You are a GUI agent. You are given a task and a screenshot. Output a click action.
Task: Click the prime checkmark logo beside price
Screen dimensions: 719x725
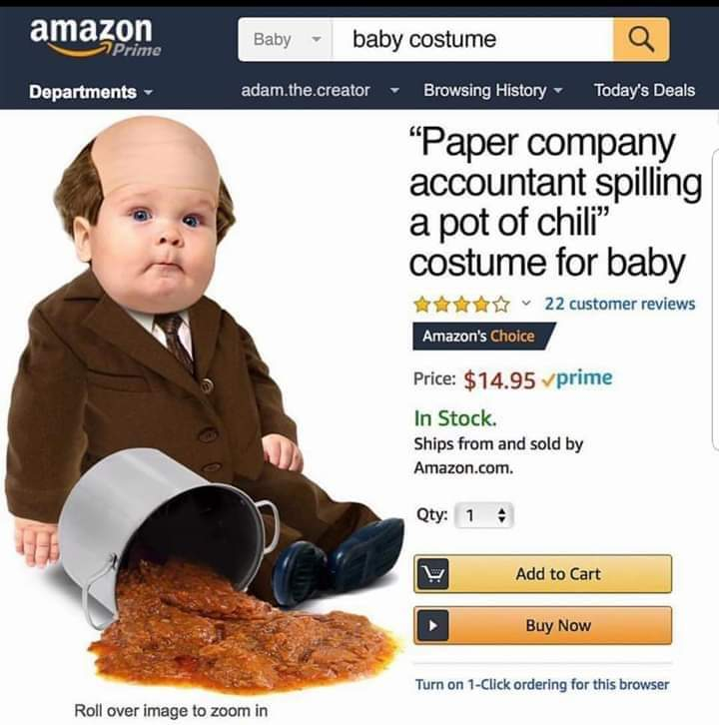point(576,379)
